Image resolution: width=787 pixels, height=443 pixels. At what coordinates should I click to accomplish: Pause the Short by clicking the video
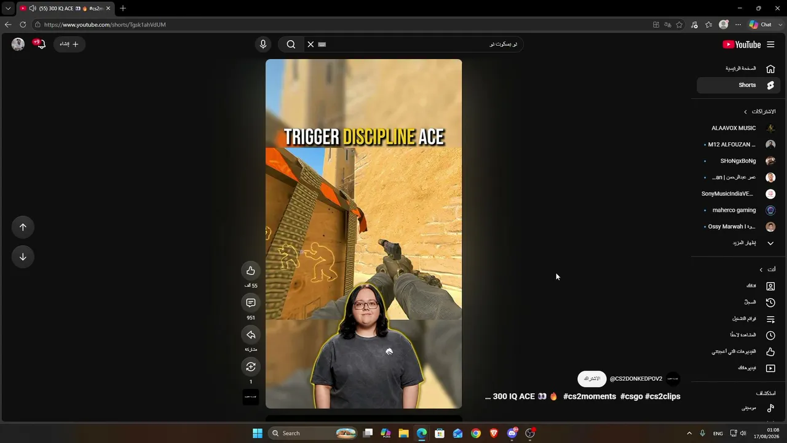(x=363, y=234)
